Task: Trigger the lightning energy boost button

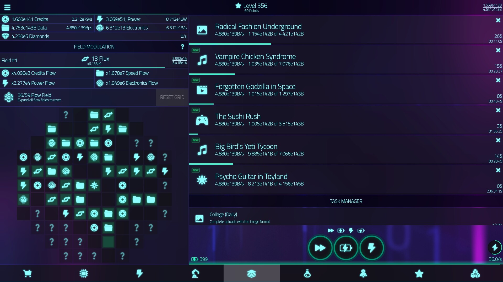Action: tap(372, 248)
